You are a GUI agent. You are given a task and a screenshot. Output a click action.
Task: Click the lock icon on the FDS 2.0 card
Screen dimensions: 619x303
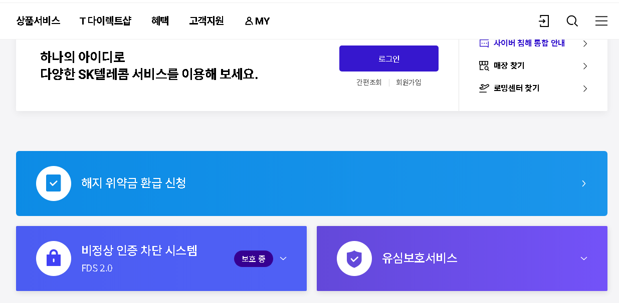[54, 258]
